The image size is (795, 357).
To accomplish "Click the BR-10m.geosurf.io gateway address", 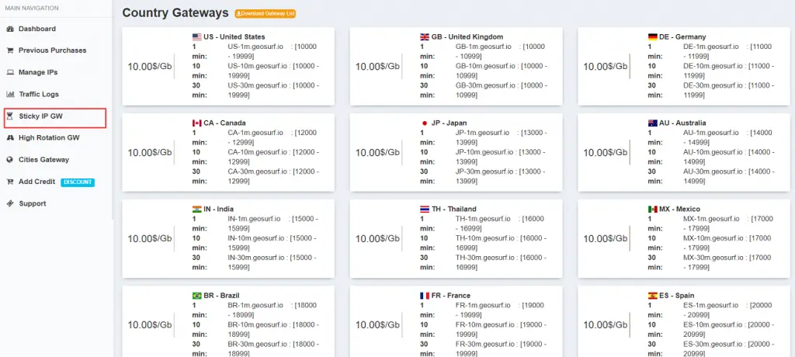I will [x=258, y=324].
